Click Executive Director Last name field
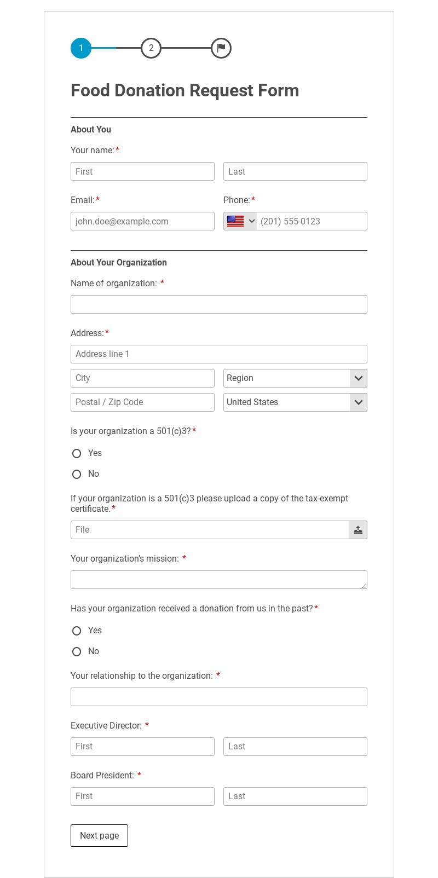Viewport: 438px width, 878px height. 295,747
